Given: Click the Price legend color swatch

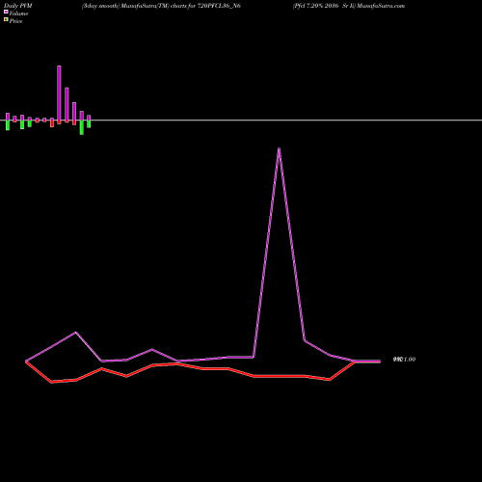Looking at the screenshot, I should [x=6, y=19].
